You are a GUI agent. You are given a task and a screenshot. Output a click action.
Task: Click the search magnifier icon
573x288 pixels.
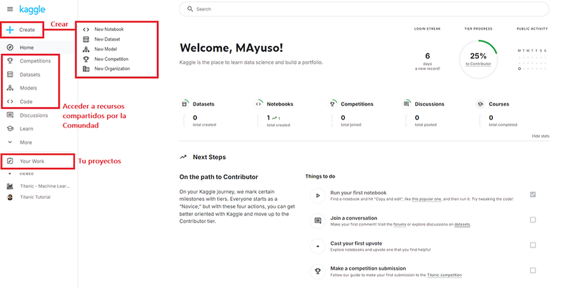coord(190,9)
